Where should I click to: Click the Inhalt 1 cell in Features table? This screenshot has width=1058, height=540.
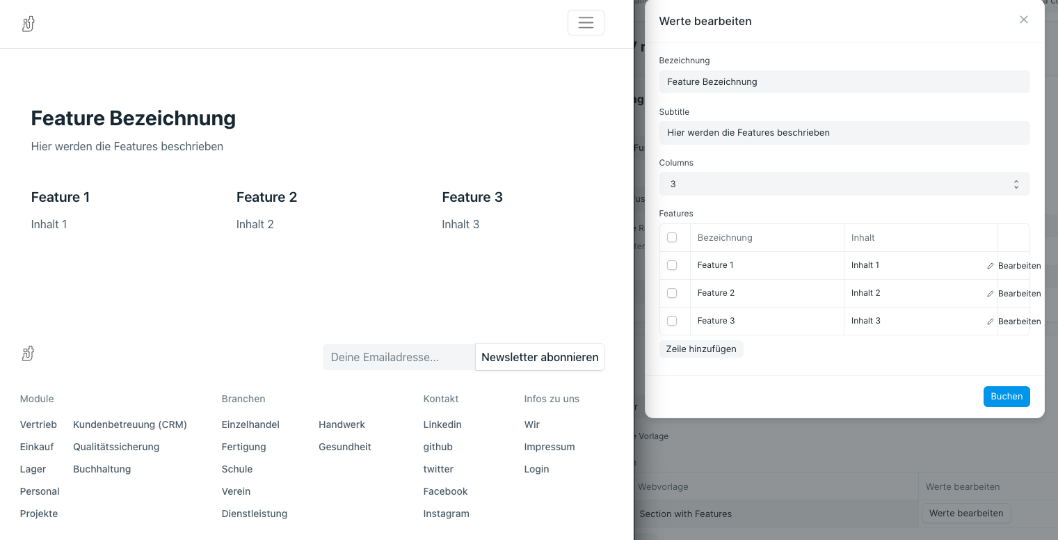pos(921,265)
